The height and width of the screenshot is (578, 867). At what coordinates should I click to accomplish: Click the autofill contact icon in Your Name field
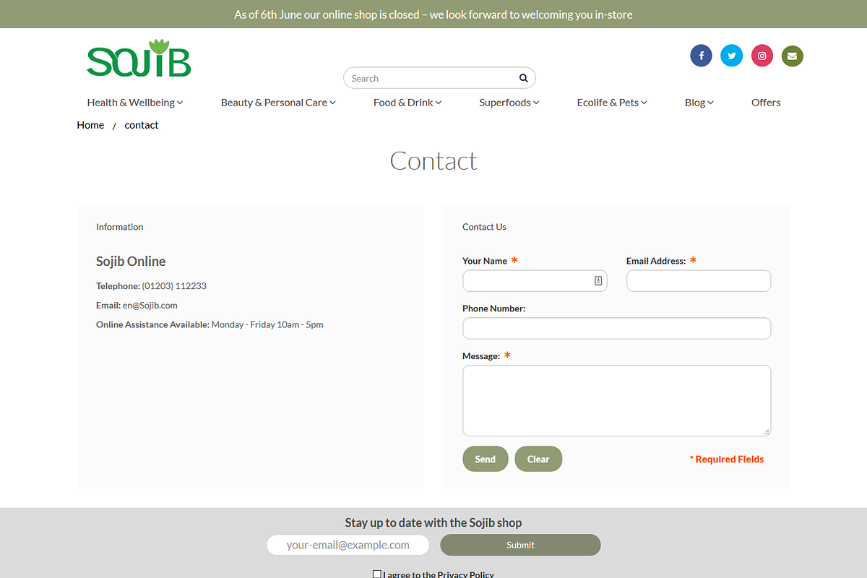click(598, 280)
